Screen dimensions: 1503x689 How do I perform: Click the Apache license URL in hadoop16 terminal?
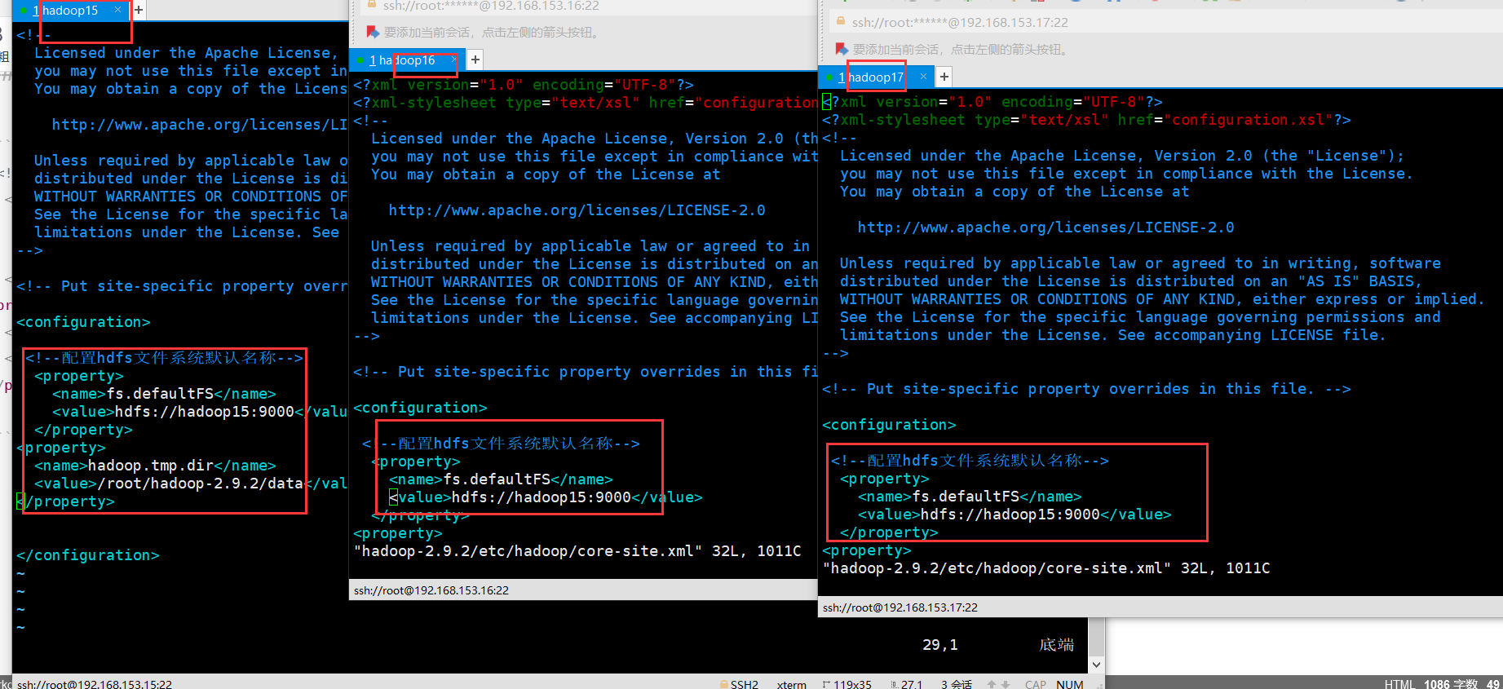pyautogui.click(x=577, y=210)
